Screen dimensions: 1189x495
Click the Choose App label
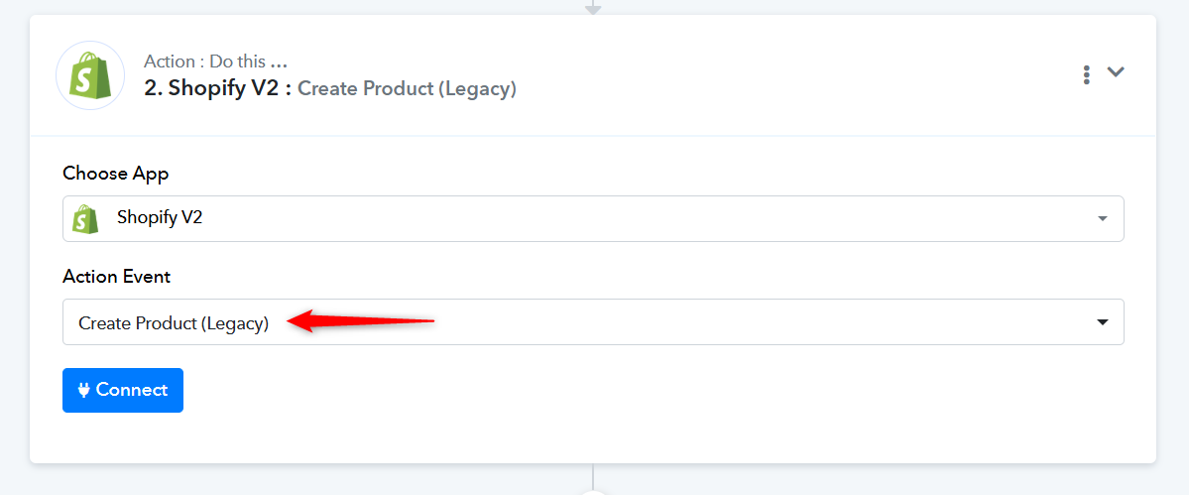pyautogui.click(x=116, y=174)
